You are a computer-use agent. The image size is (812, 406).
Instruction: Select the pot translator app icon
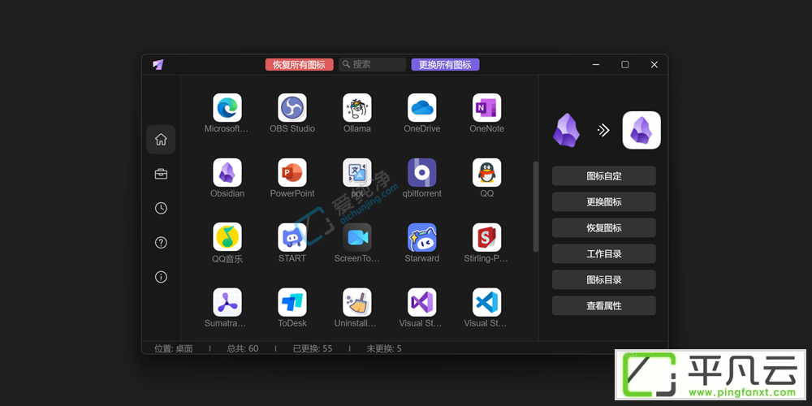(356, 172)
